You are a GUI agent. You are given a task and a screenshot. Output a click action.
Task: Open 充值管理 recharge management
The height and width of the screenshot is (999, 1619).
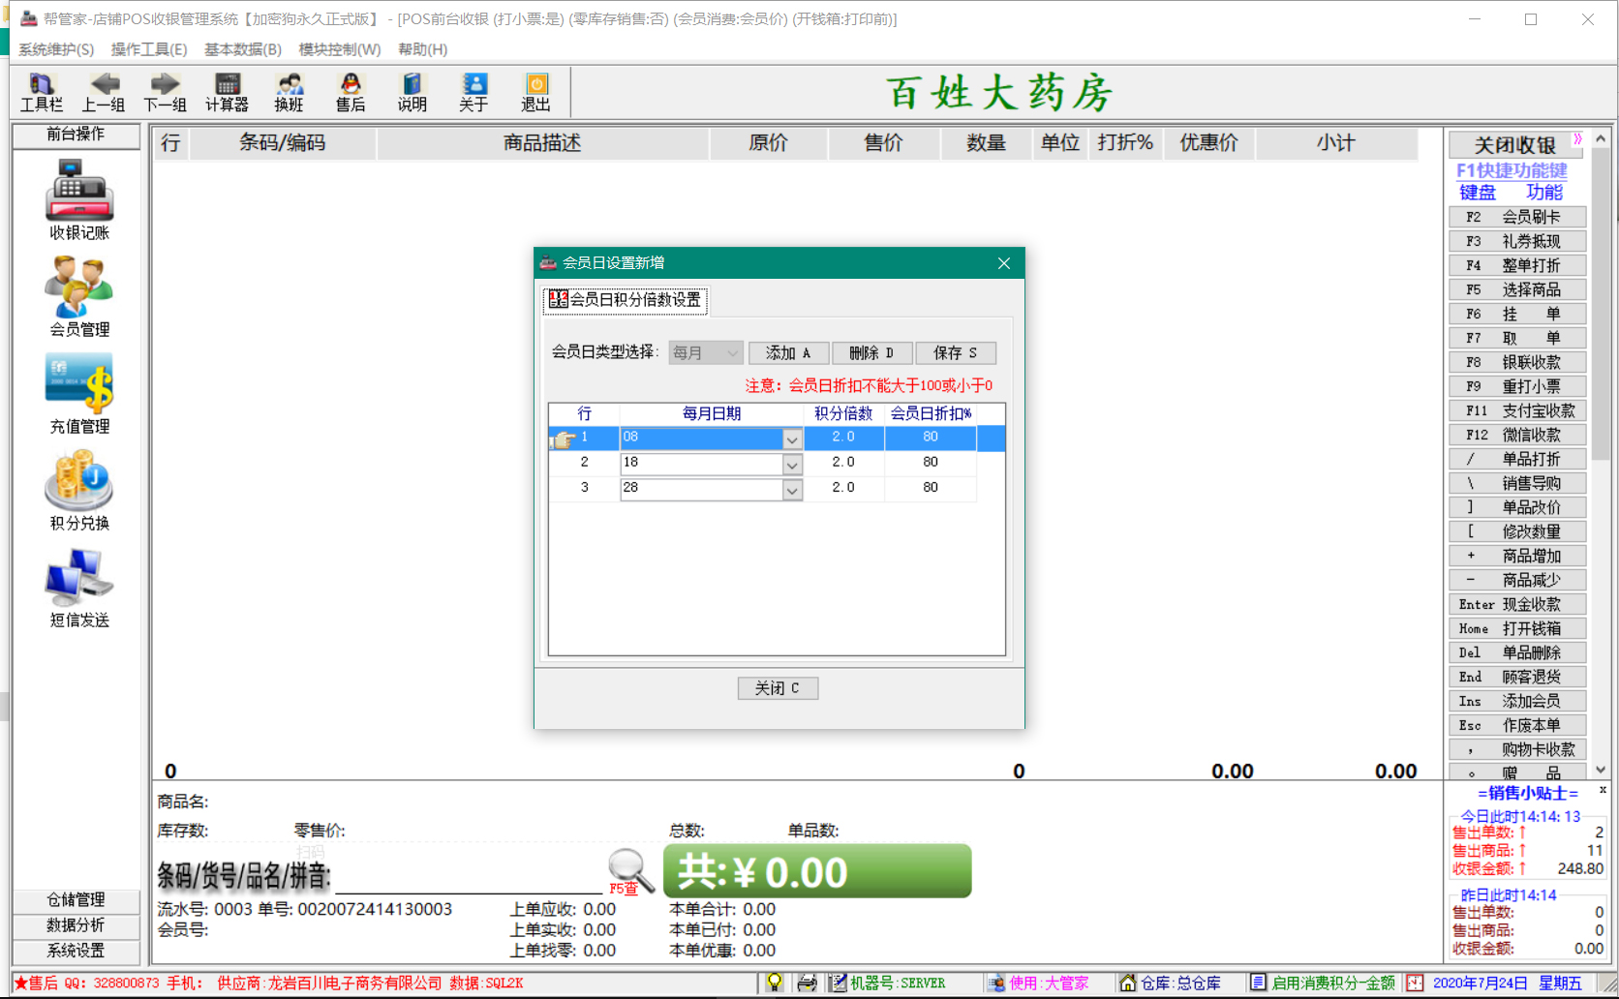click(79, 393)
